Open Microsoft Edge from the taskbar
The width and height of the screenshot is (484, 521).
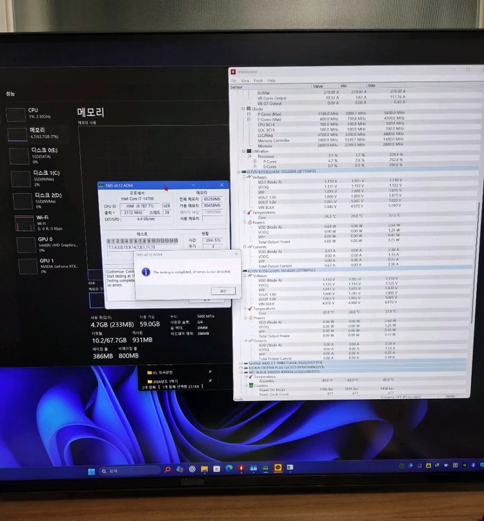click(229, 469)
